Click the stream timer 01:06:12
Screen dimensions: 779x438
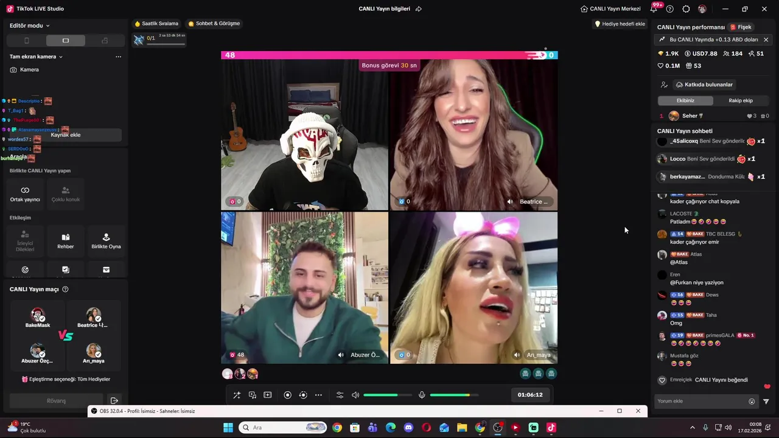click(x=530, y=395)
